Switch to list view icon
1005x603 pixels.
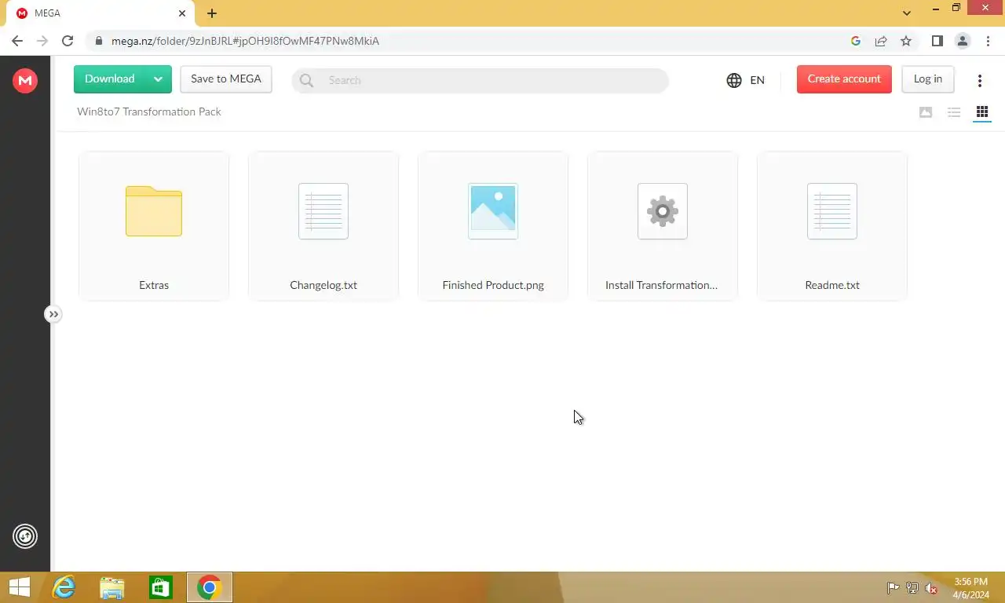(954, 112)
